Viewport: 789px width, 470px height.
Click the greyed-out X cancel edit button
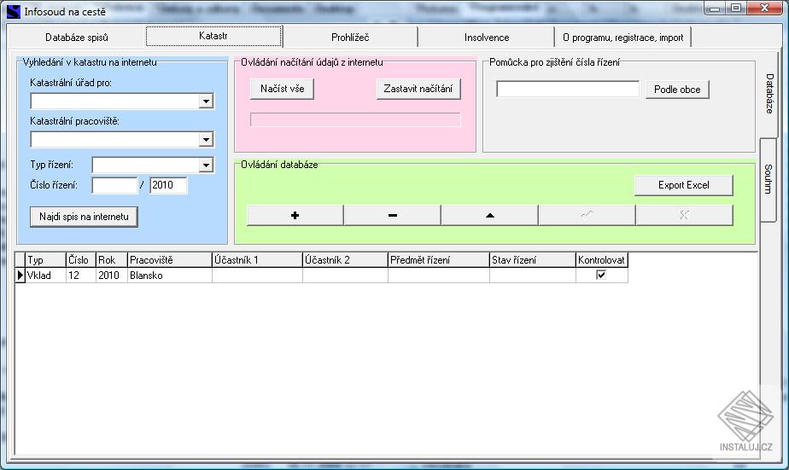pyautogui.click(x=684, y=215)
